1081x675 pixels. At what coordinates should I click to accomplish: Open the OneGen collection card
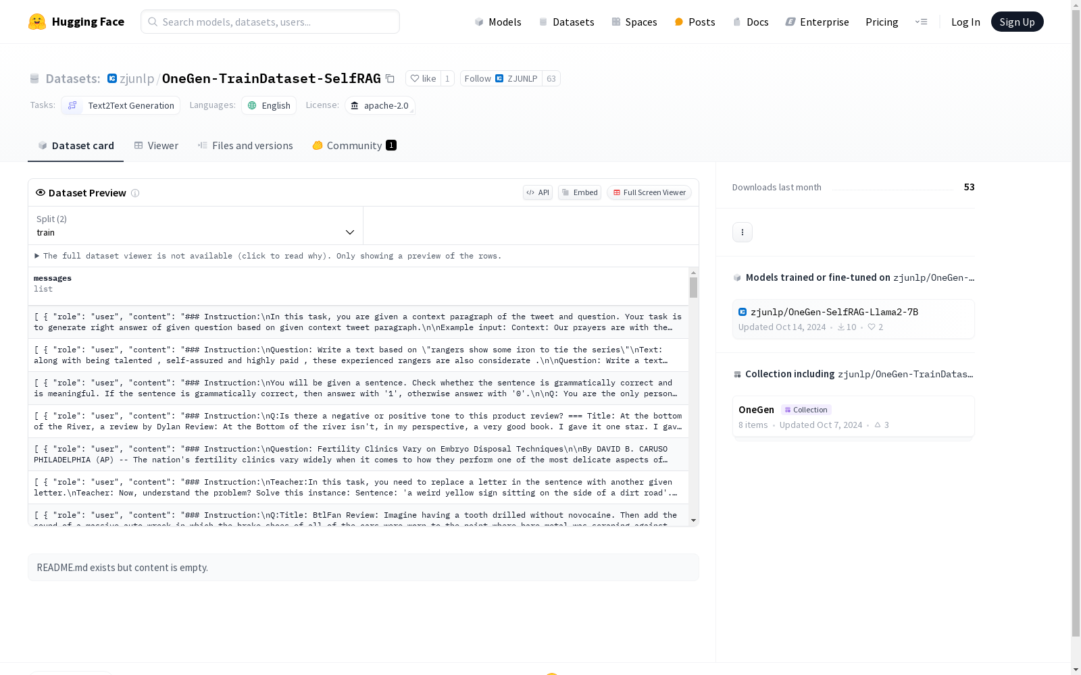(x=853, y=416)
